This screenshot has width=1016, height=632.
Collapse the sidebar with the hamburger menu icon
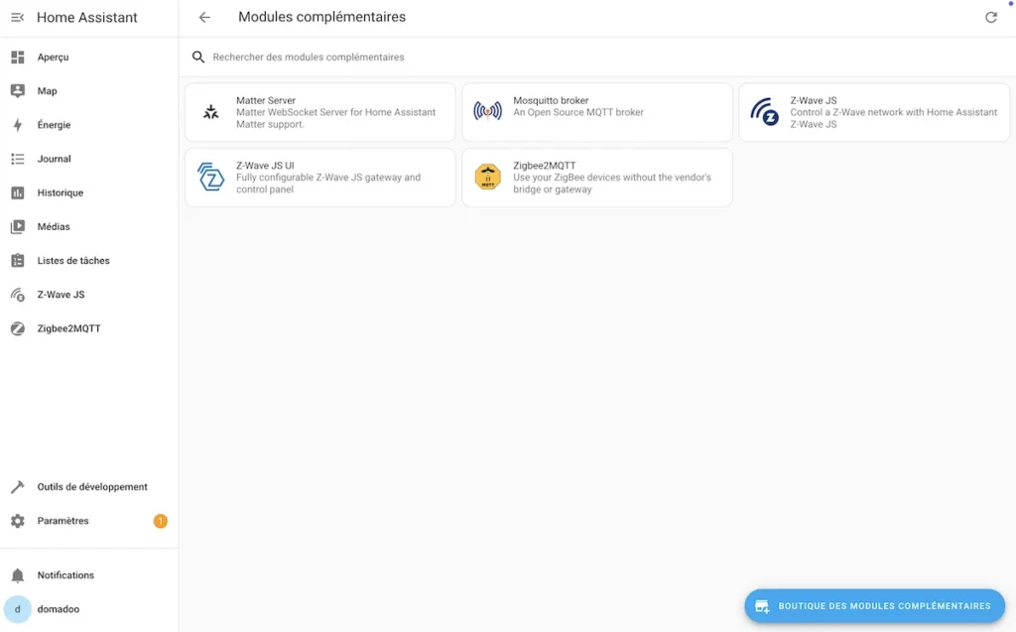click(18, 18)
